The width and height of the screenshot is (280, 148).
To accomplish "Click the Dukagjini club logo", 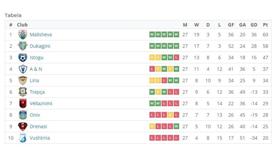I will pos(23,46).
